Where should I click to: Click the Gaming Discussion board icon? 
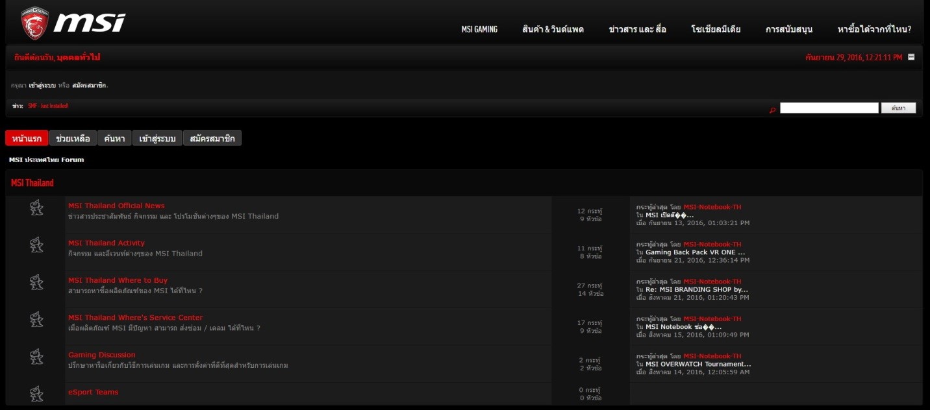pyautogui.click(x=36, y=357)
